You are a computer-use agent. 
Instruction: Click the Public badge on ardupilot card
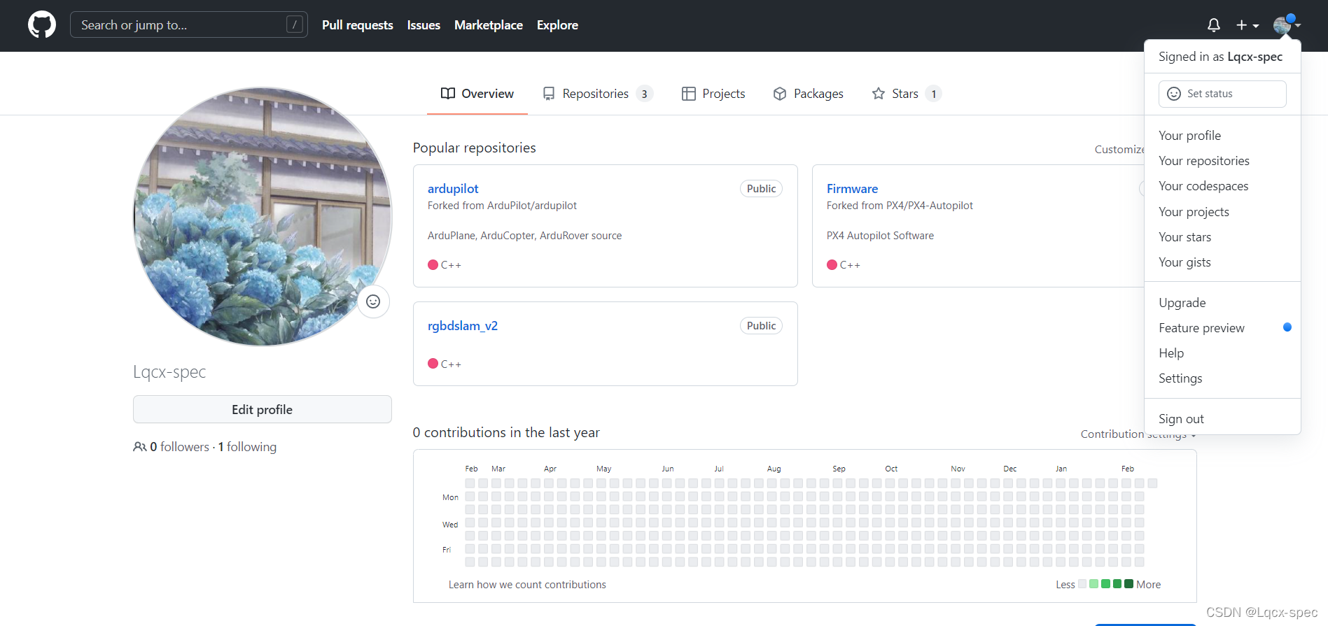pyautogui.click(x=761, y=189)
